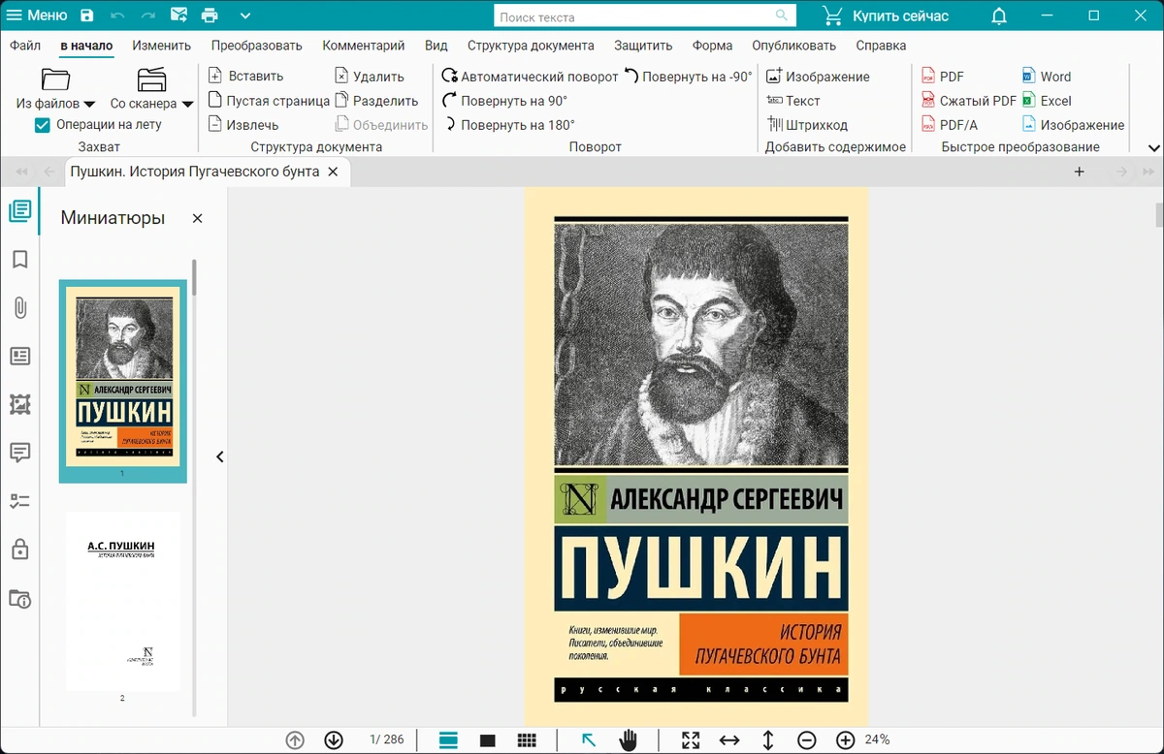Select the arrow selection tool
This screenshot has width=1164, height=754.
(588, 739)
